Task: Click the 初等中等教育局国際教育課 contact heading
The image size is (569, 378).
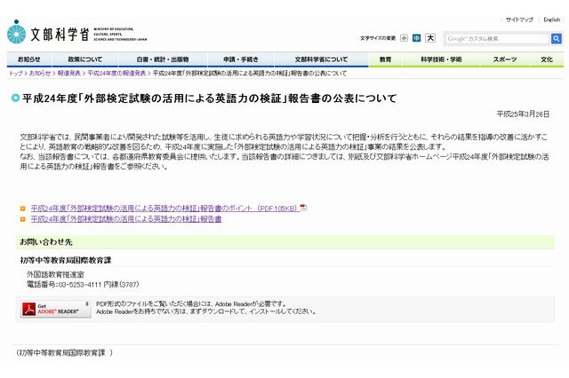Action: coord(66,260)
